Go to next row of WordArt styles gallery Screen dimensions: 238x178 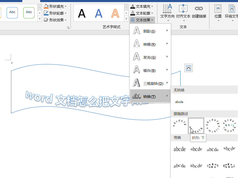pos(126,13)
